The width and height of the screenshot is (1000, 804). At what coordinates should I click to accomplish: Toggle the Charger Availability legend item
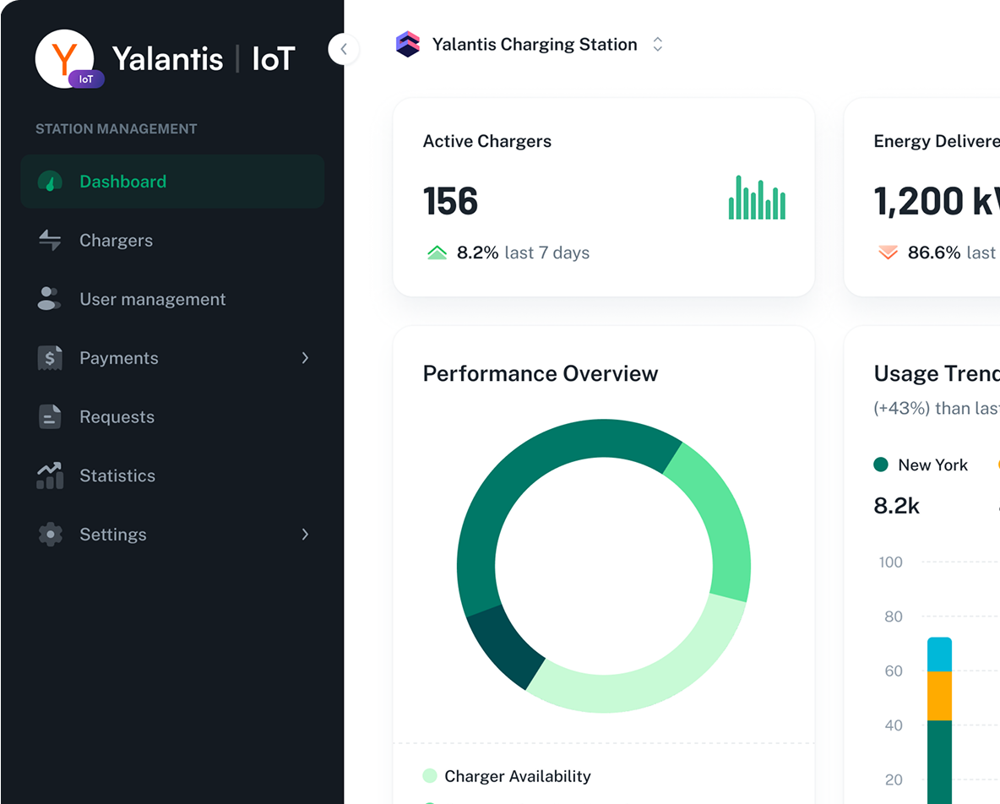pyautogui.click(x=517, y=776)
